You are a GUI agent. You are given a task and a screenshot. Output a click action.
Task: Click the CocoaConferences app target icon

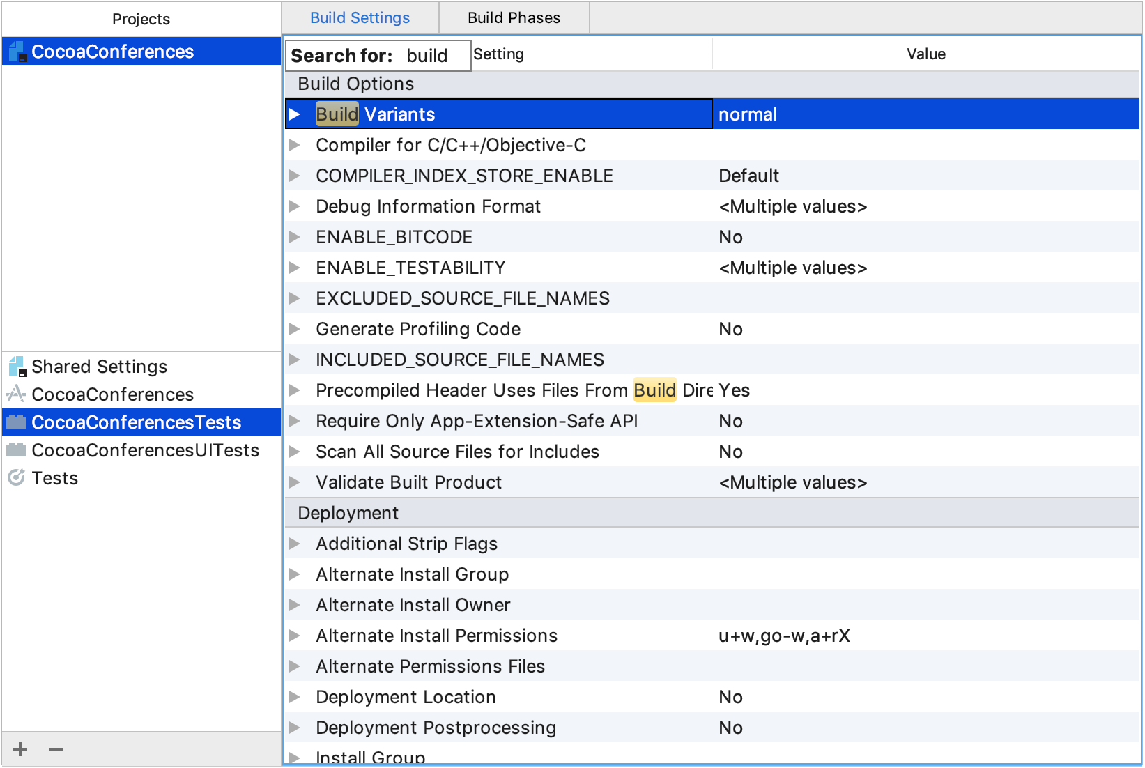pos(17,394)
